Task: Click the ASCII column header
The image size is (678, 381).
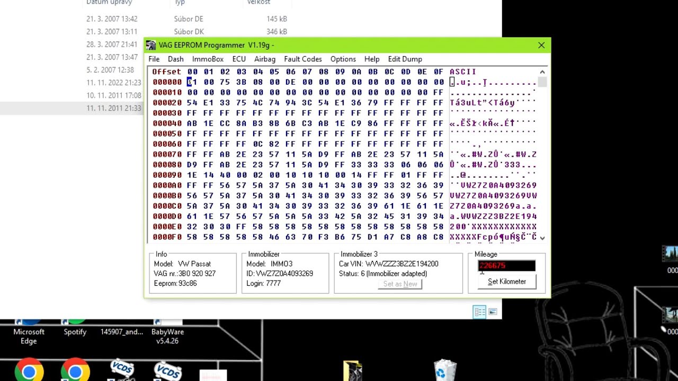Action: point(462,71)
